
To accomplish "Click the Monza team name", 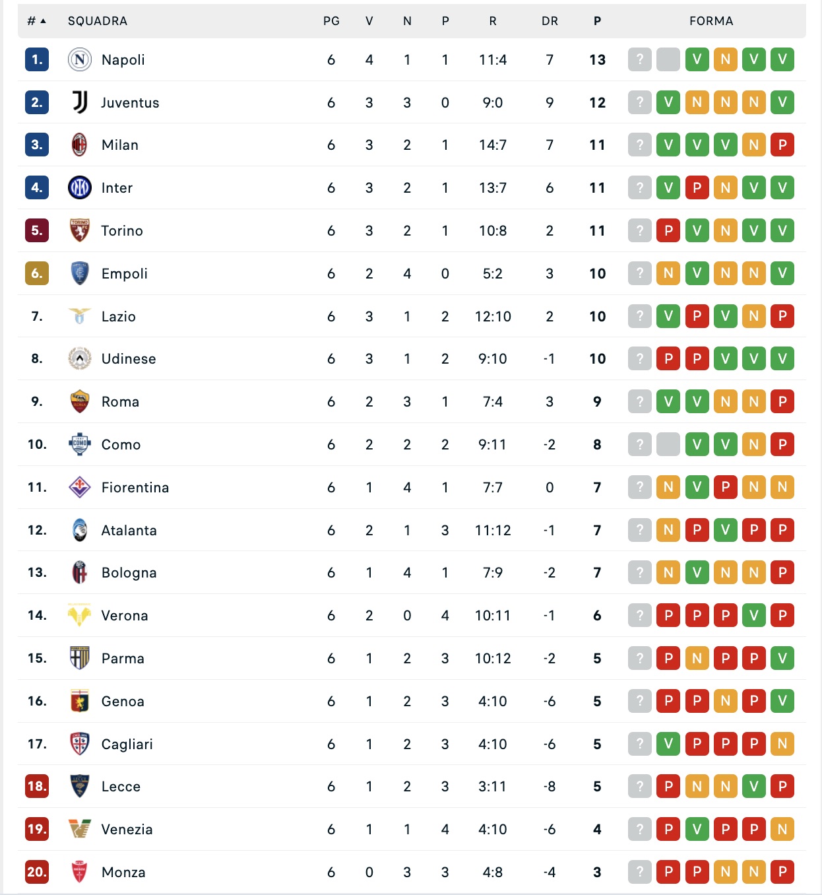I will [x=123, y=873].
